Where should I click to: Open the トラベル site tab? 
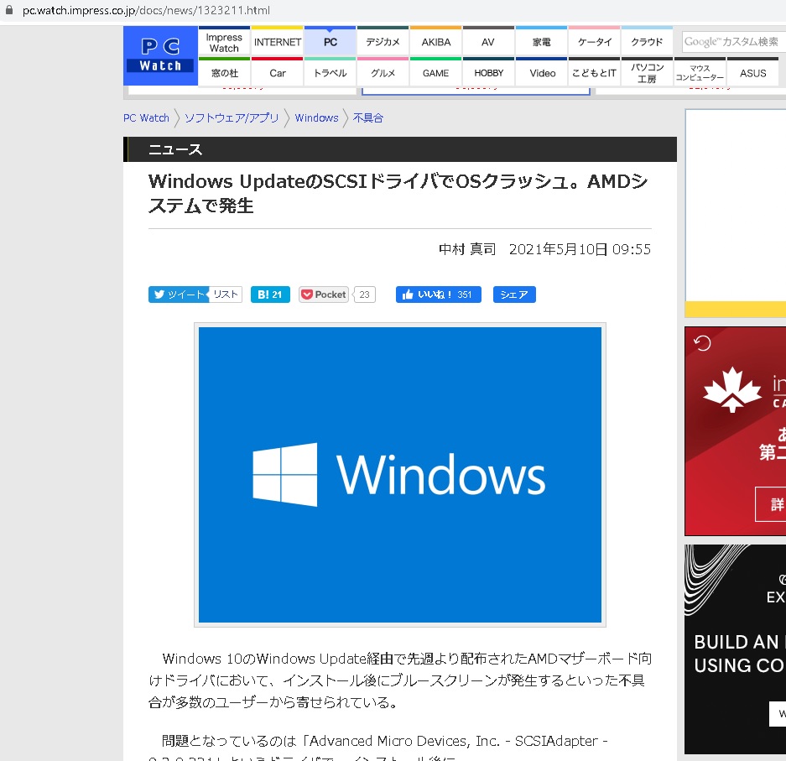(x=331, y=73)
